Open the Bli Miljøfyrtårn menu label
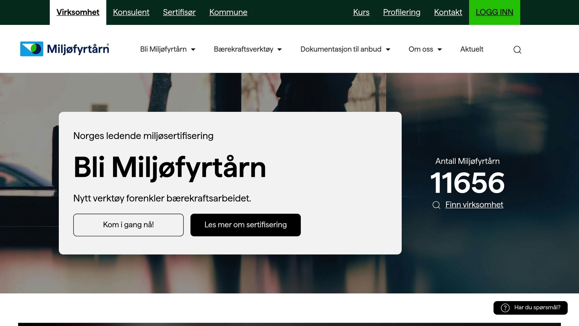 point(163,49)
